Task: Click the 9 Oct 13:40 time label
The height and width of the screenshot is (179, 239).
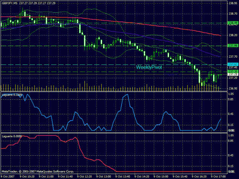Action: point(123,176)
